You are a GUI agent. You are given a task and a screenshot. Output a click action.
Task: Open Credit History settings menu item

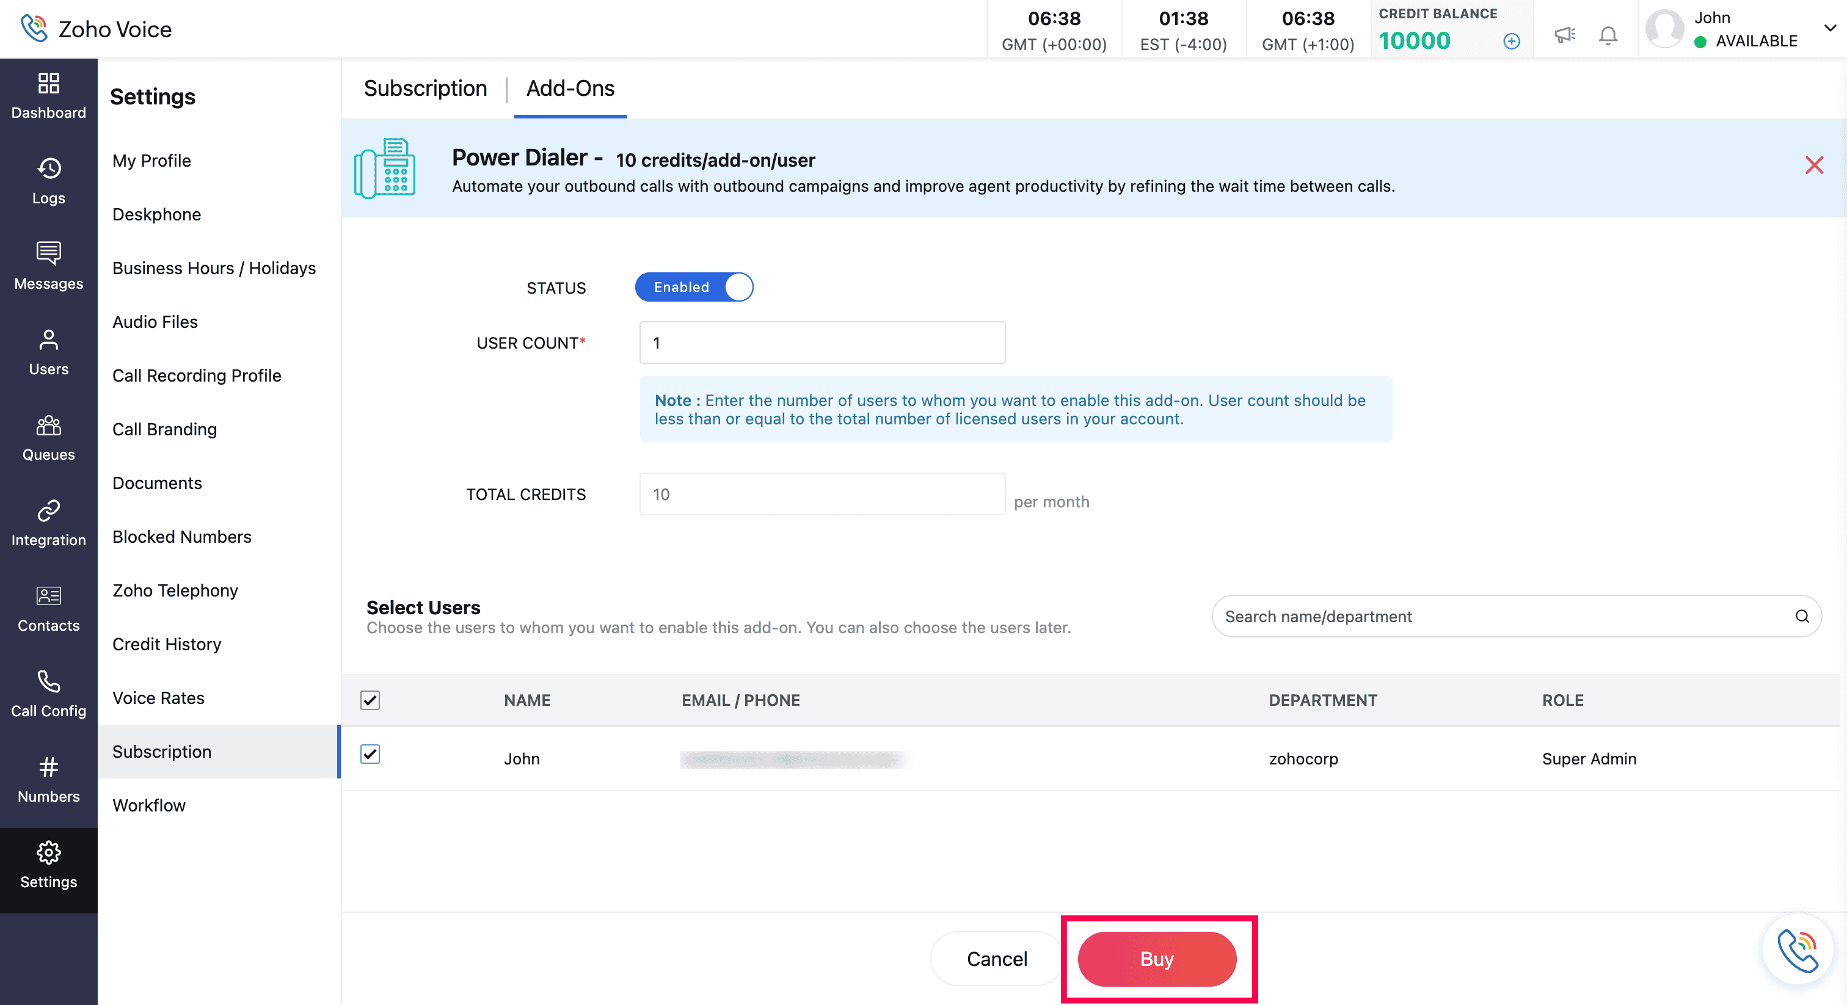166,644
